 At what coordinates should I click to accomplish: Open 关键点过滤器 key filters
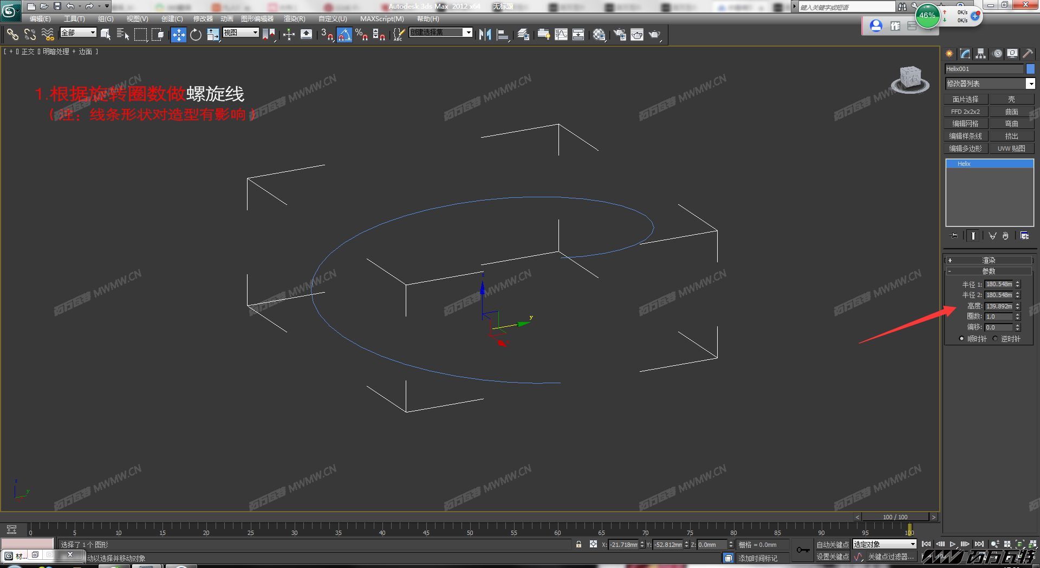(x=890, y=557)
